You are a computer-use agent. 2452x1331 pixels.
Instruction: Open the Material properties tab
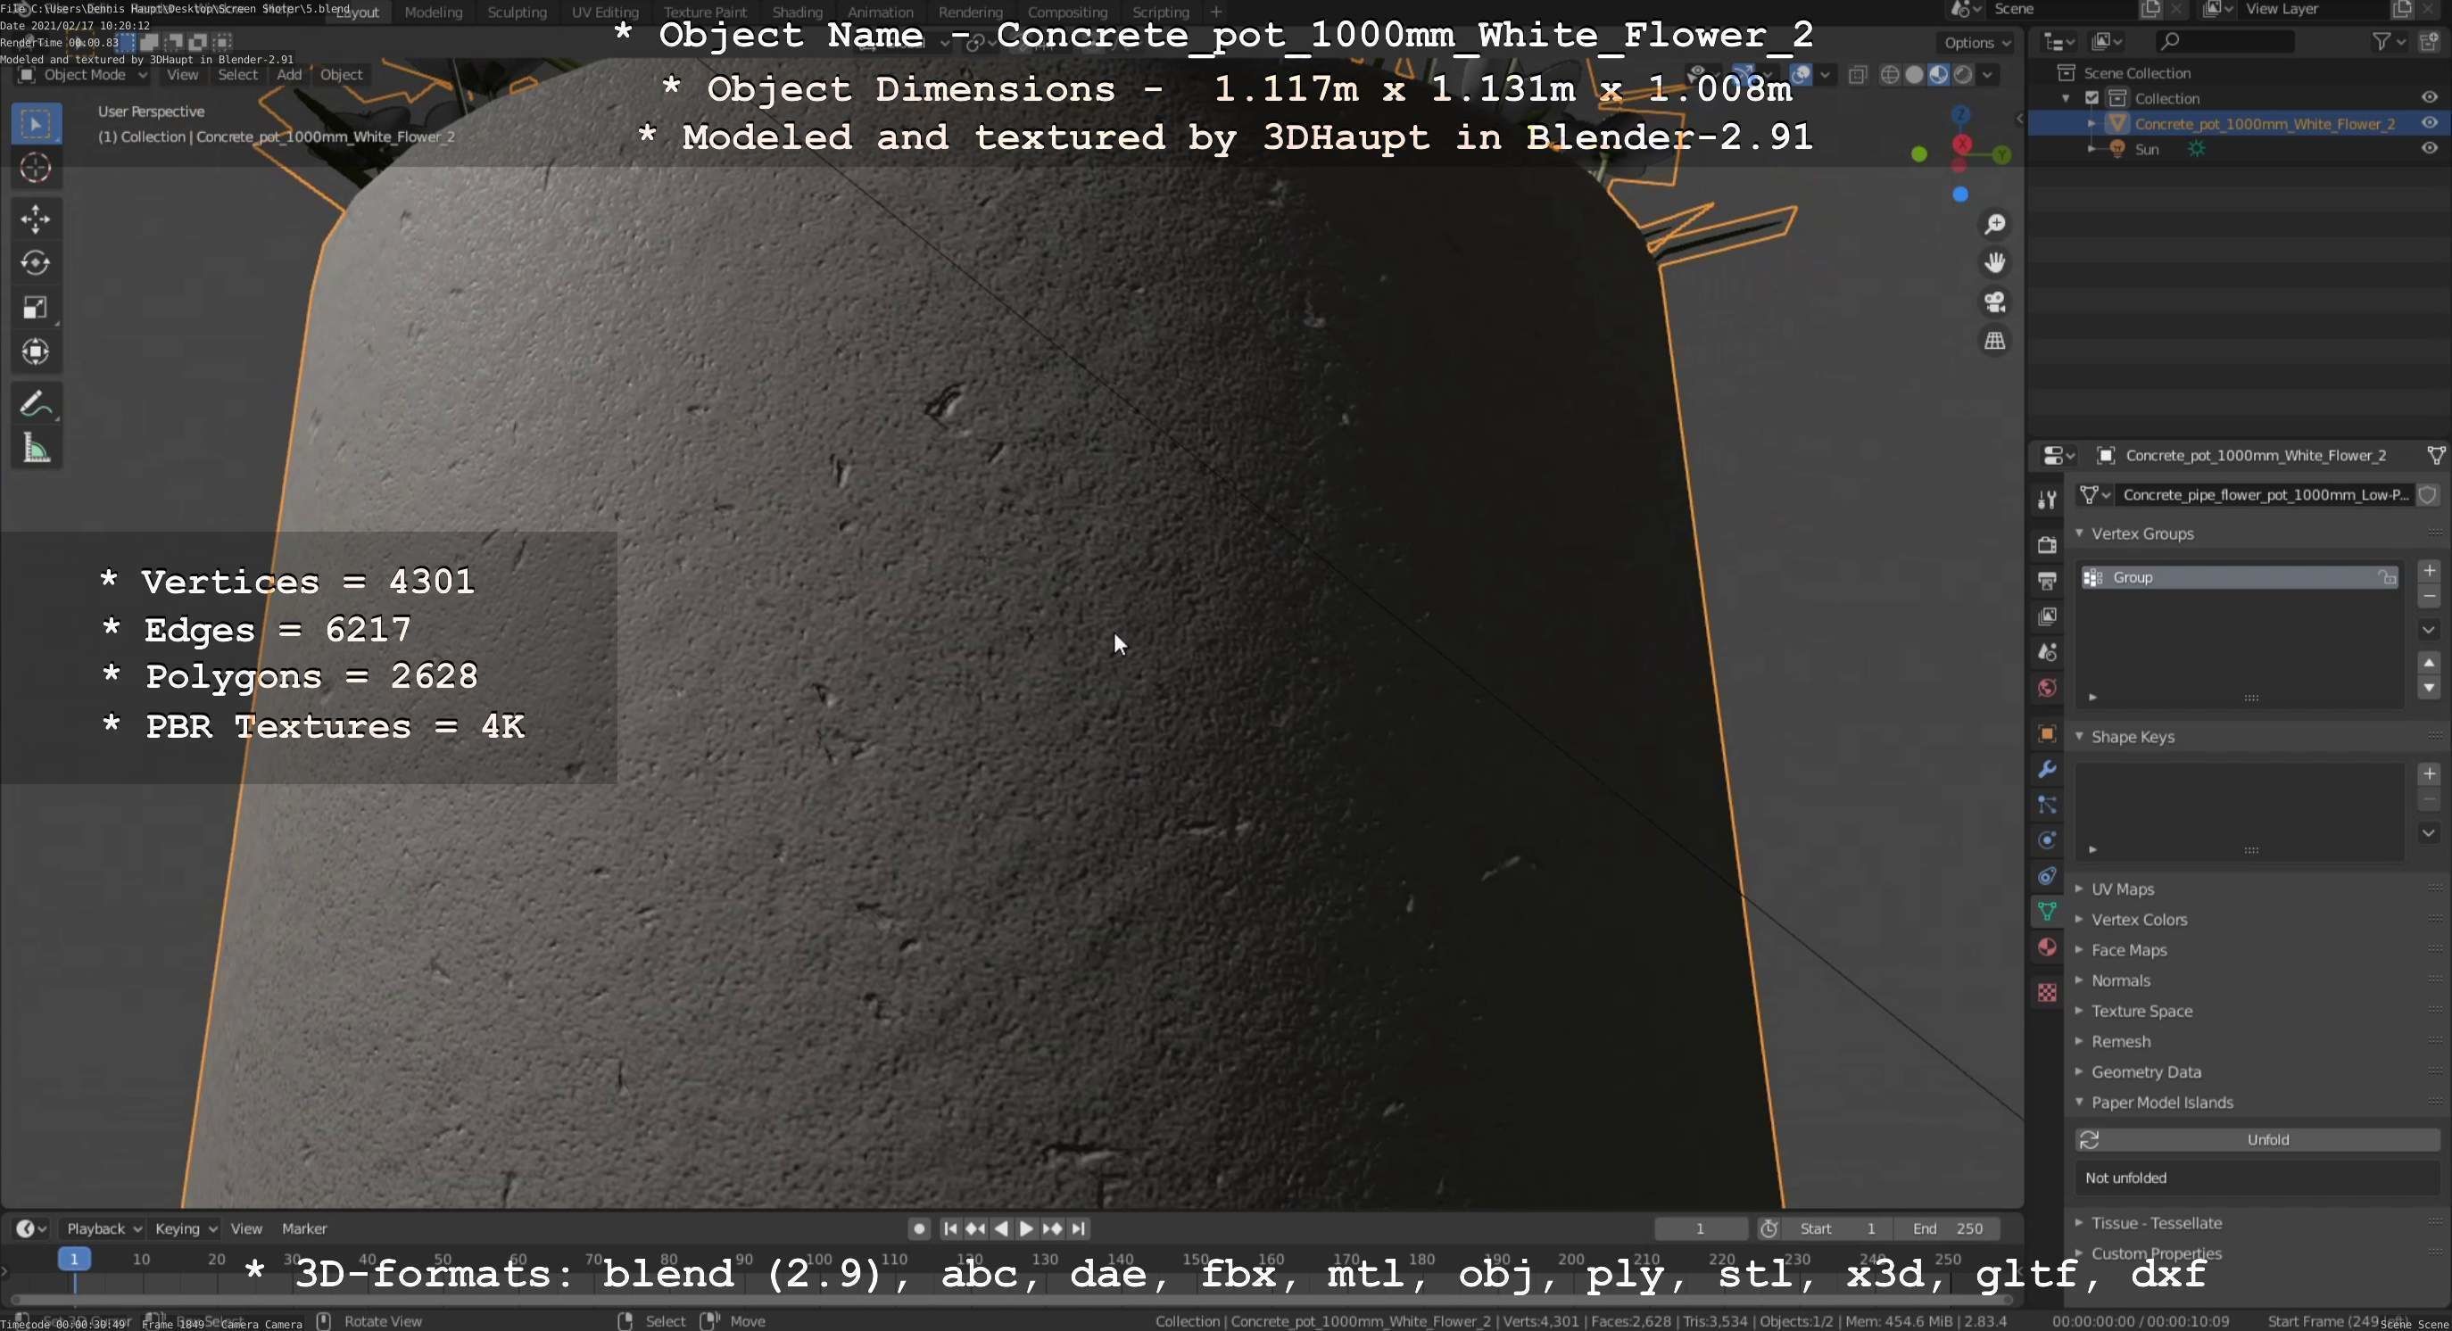[2047, 947]
